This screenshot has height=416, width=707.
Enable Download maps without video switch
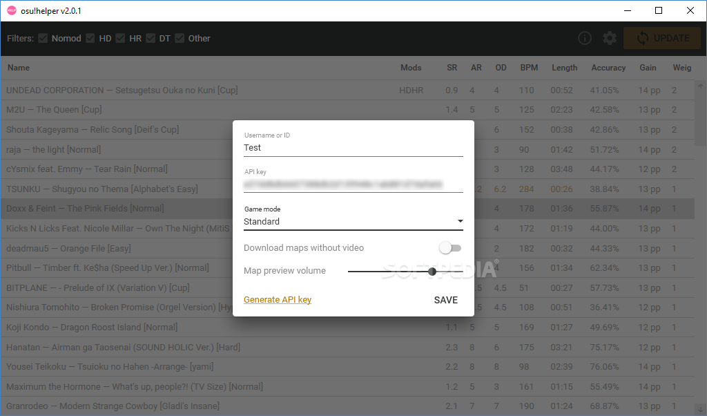point(450,247)
